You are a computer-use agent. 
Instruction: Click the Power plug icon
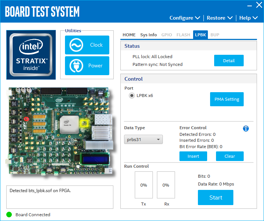click(x=76, y=66)
